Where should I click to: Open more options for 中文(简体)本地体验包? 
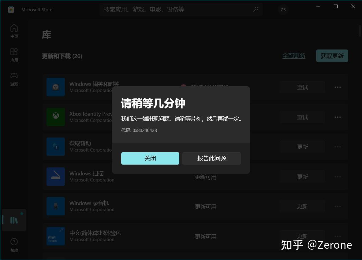(x=338, y=236)
